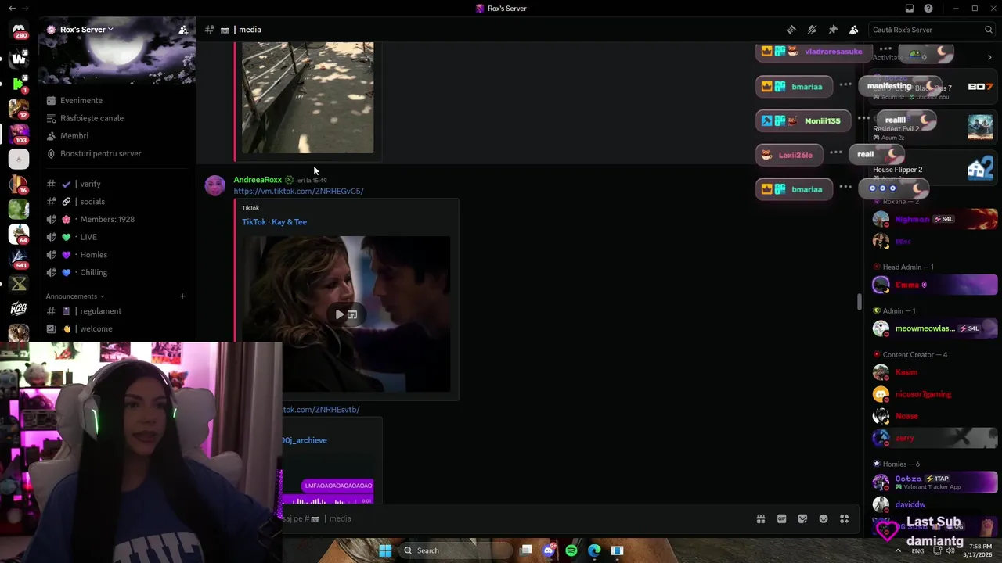Open Discord from the taskbar
Image resolution: width=1002 pixels, height=563 pixels.
click(x=549, y=550)
